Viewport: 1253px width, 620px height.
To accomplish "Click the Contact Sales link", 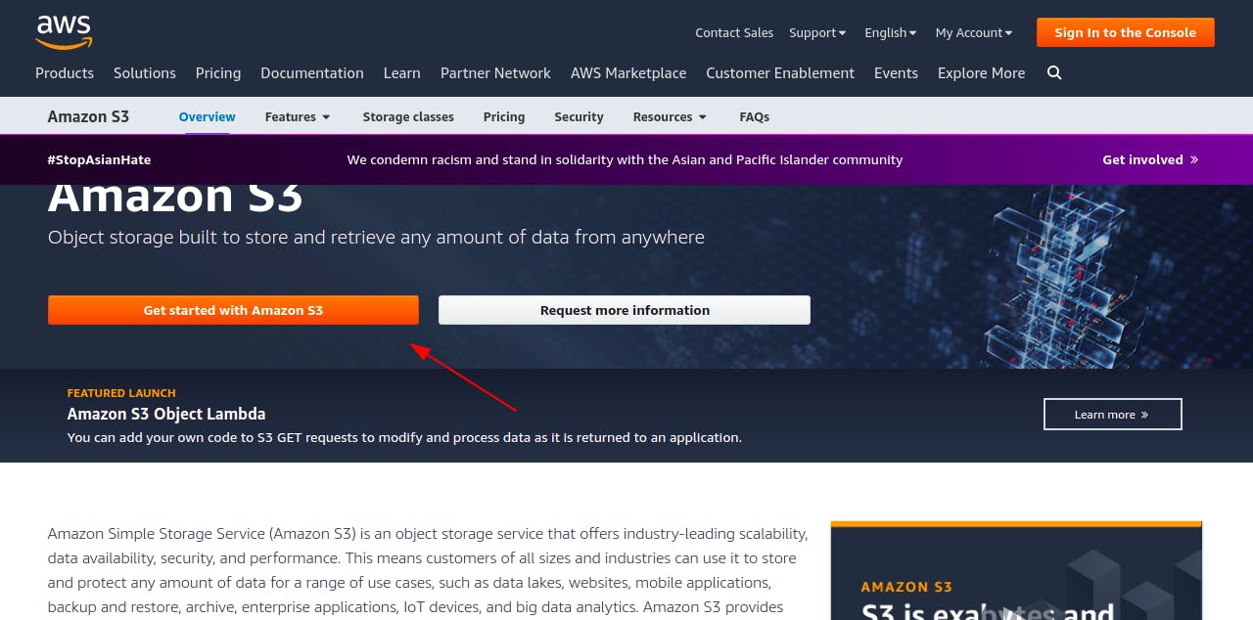I will 734,31.
